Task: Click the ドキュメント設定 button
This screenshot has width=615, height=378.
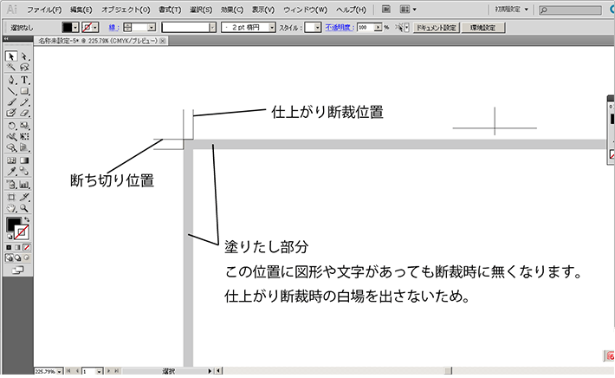Action: point(437,28)
